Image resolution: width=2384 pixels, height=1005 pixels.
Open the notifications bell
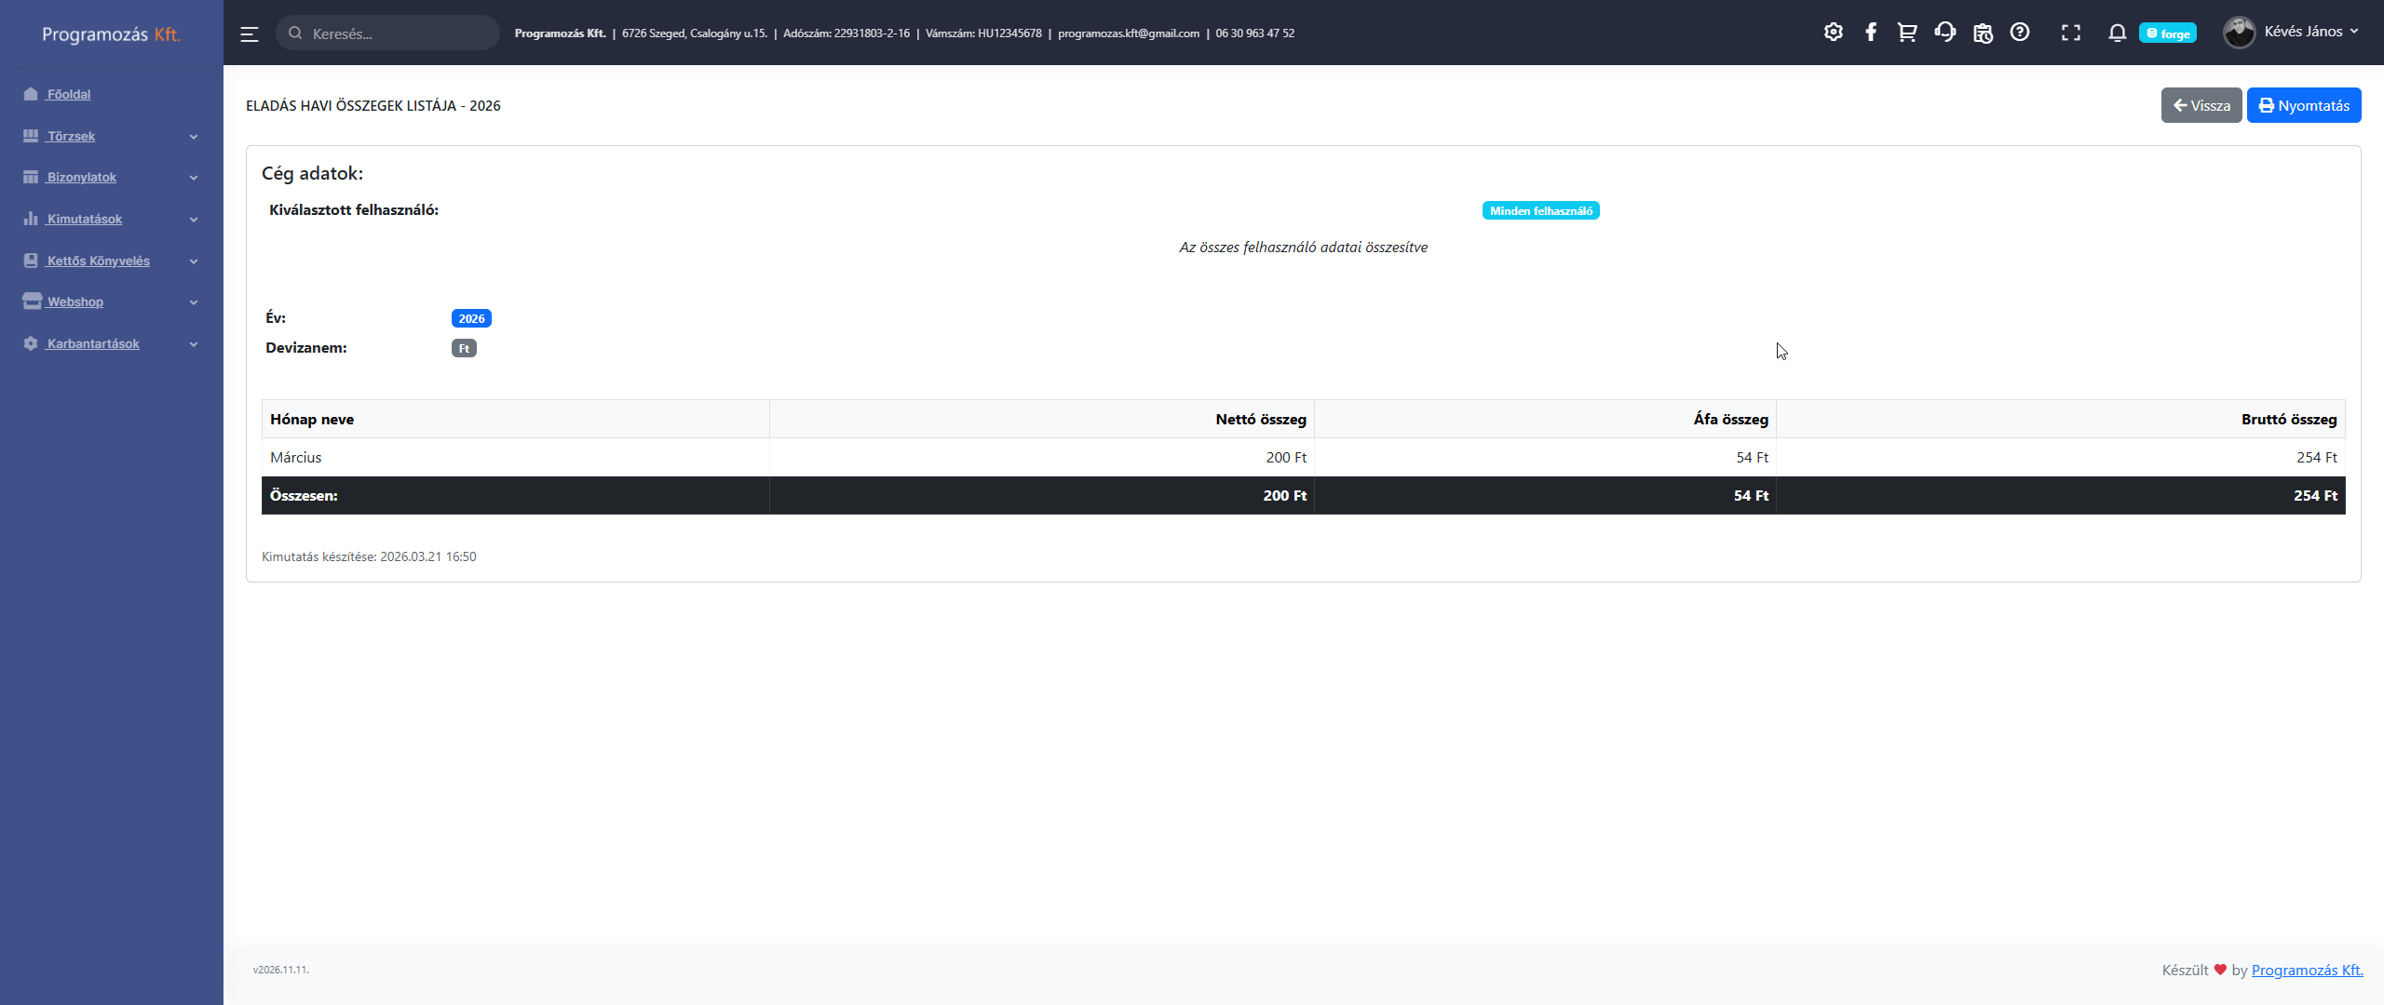(2117, 33)
